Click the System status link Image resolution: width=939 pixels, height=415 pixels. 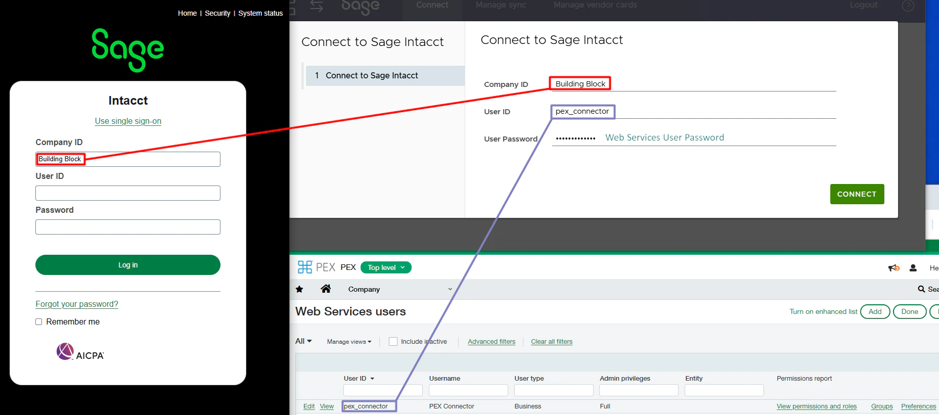pos(260,13)
